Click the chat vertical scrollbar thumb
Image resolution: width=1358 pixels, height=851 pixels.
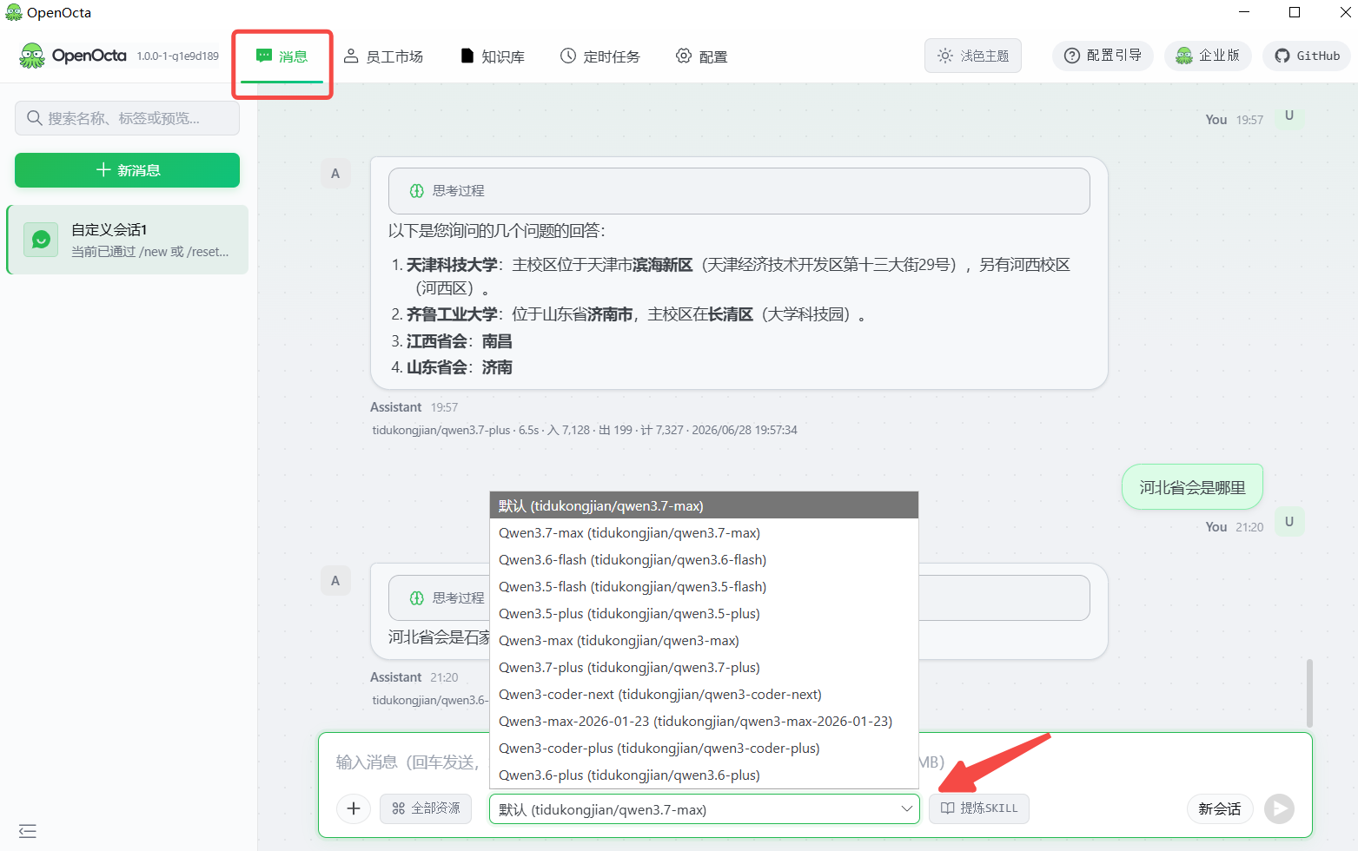pos(1309,693)
